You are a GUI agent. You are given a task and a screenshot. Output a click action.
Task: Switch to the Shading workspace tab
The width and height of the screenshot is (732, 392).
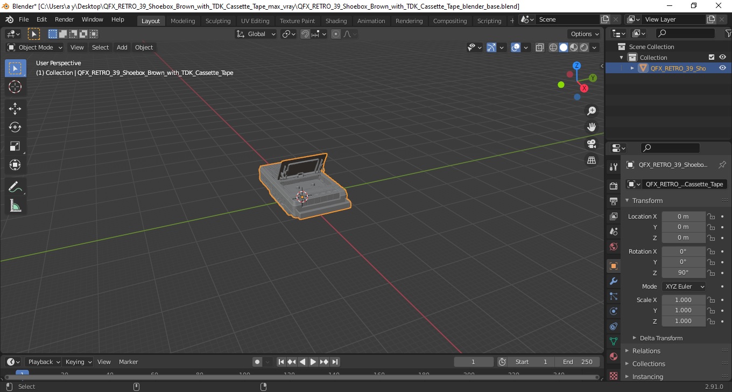(336, 20)
